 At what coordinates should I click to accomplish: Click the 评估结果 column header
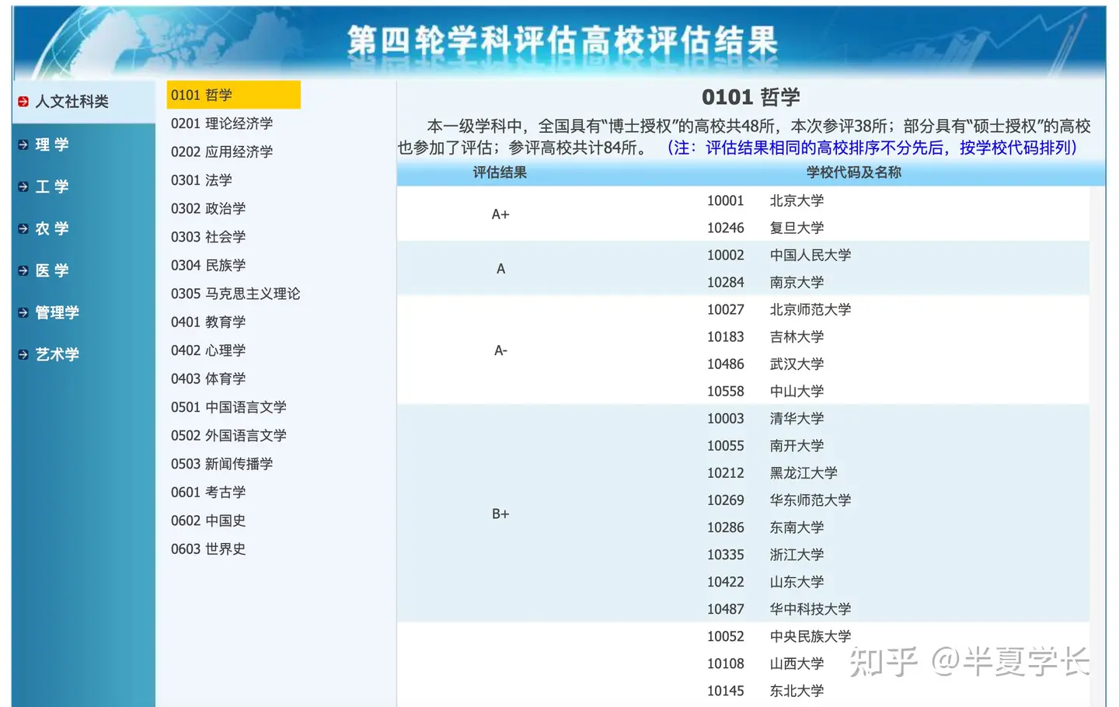click(500, 172)
